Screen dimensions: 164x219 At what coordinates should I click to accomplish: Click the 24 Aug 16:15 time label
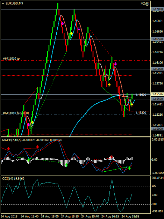tap(110, 217)
